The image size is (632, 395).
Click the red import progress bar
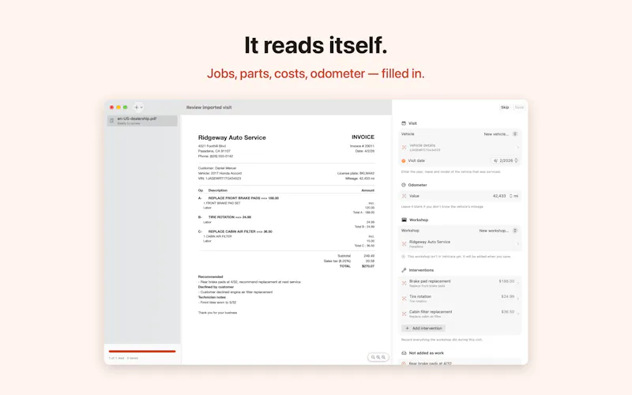(x=142, y=351)
